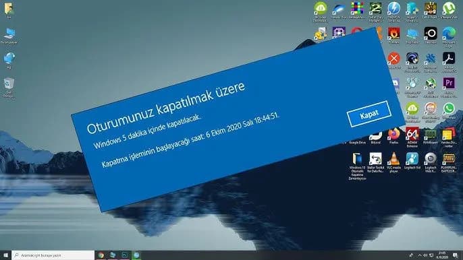Click the volume icon in system tray

pos(425,255)
